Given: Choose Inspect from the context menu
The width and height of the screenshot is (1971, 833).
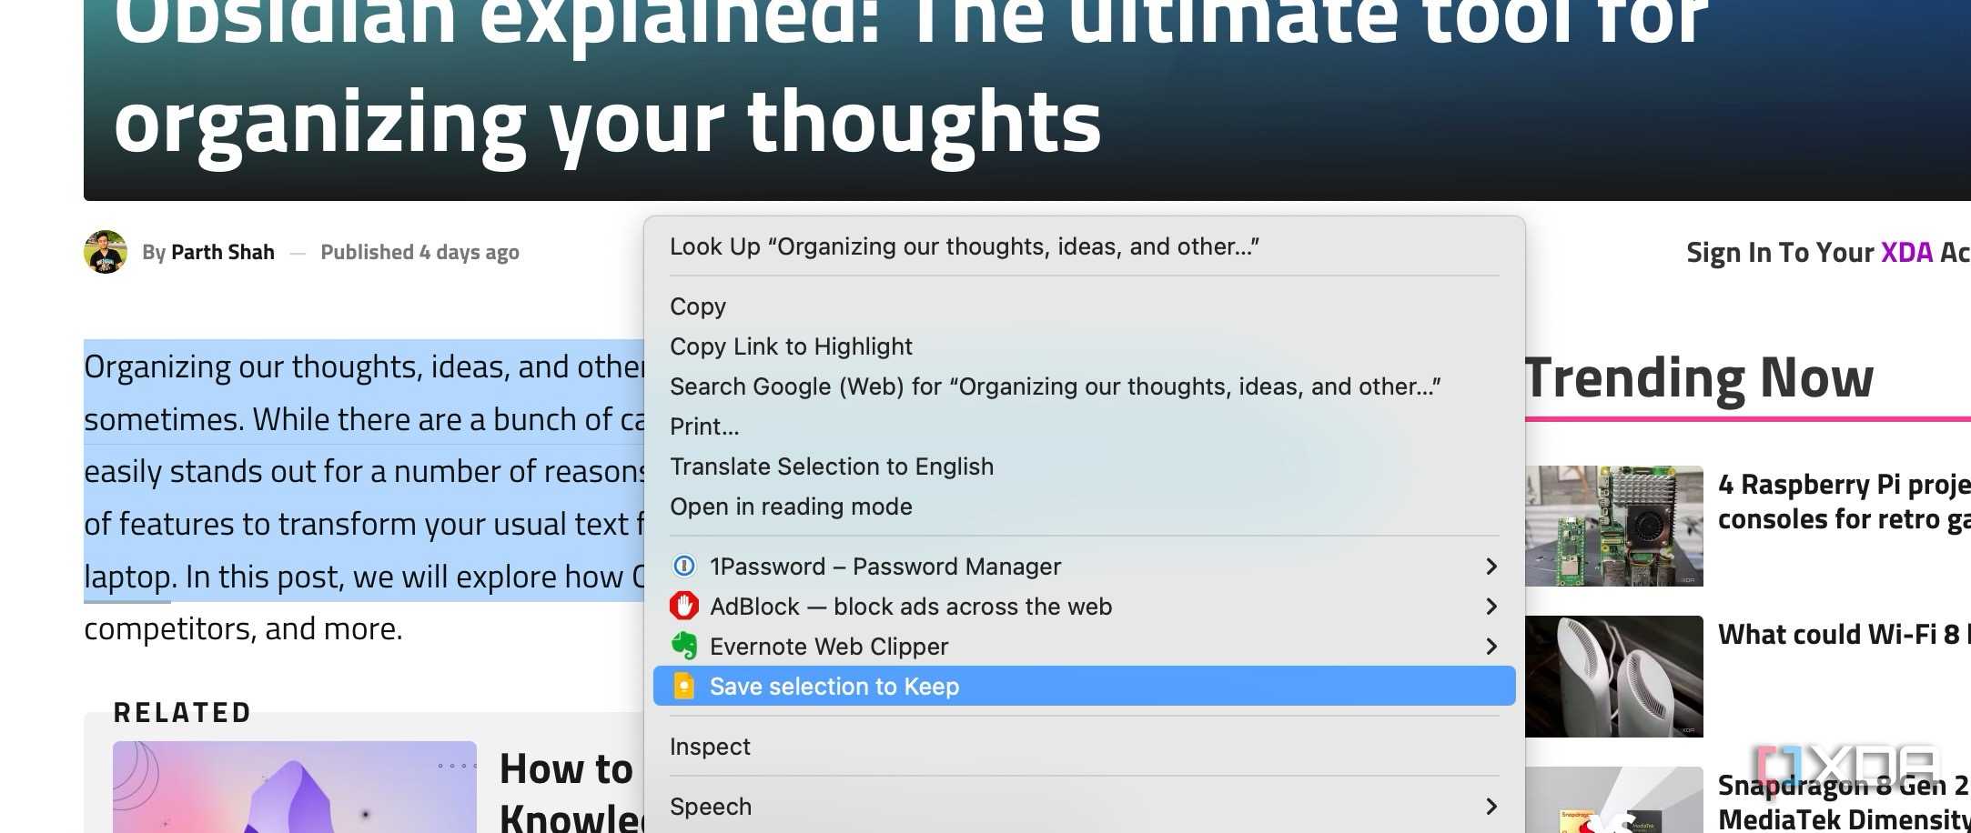Looking at the screenshot, I should point(1084,747).
